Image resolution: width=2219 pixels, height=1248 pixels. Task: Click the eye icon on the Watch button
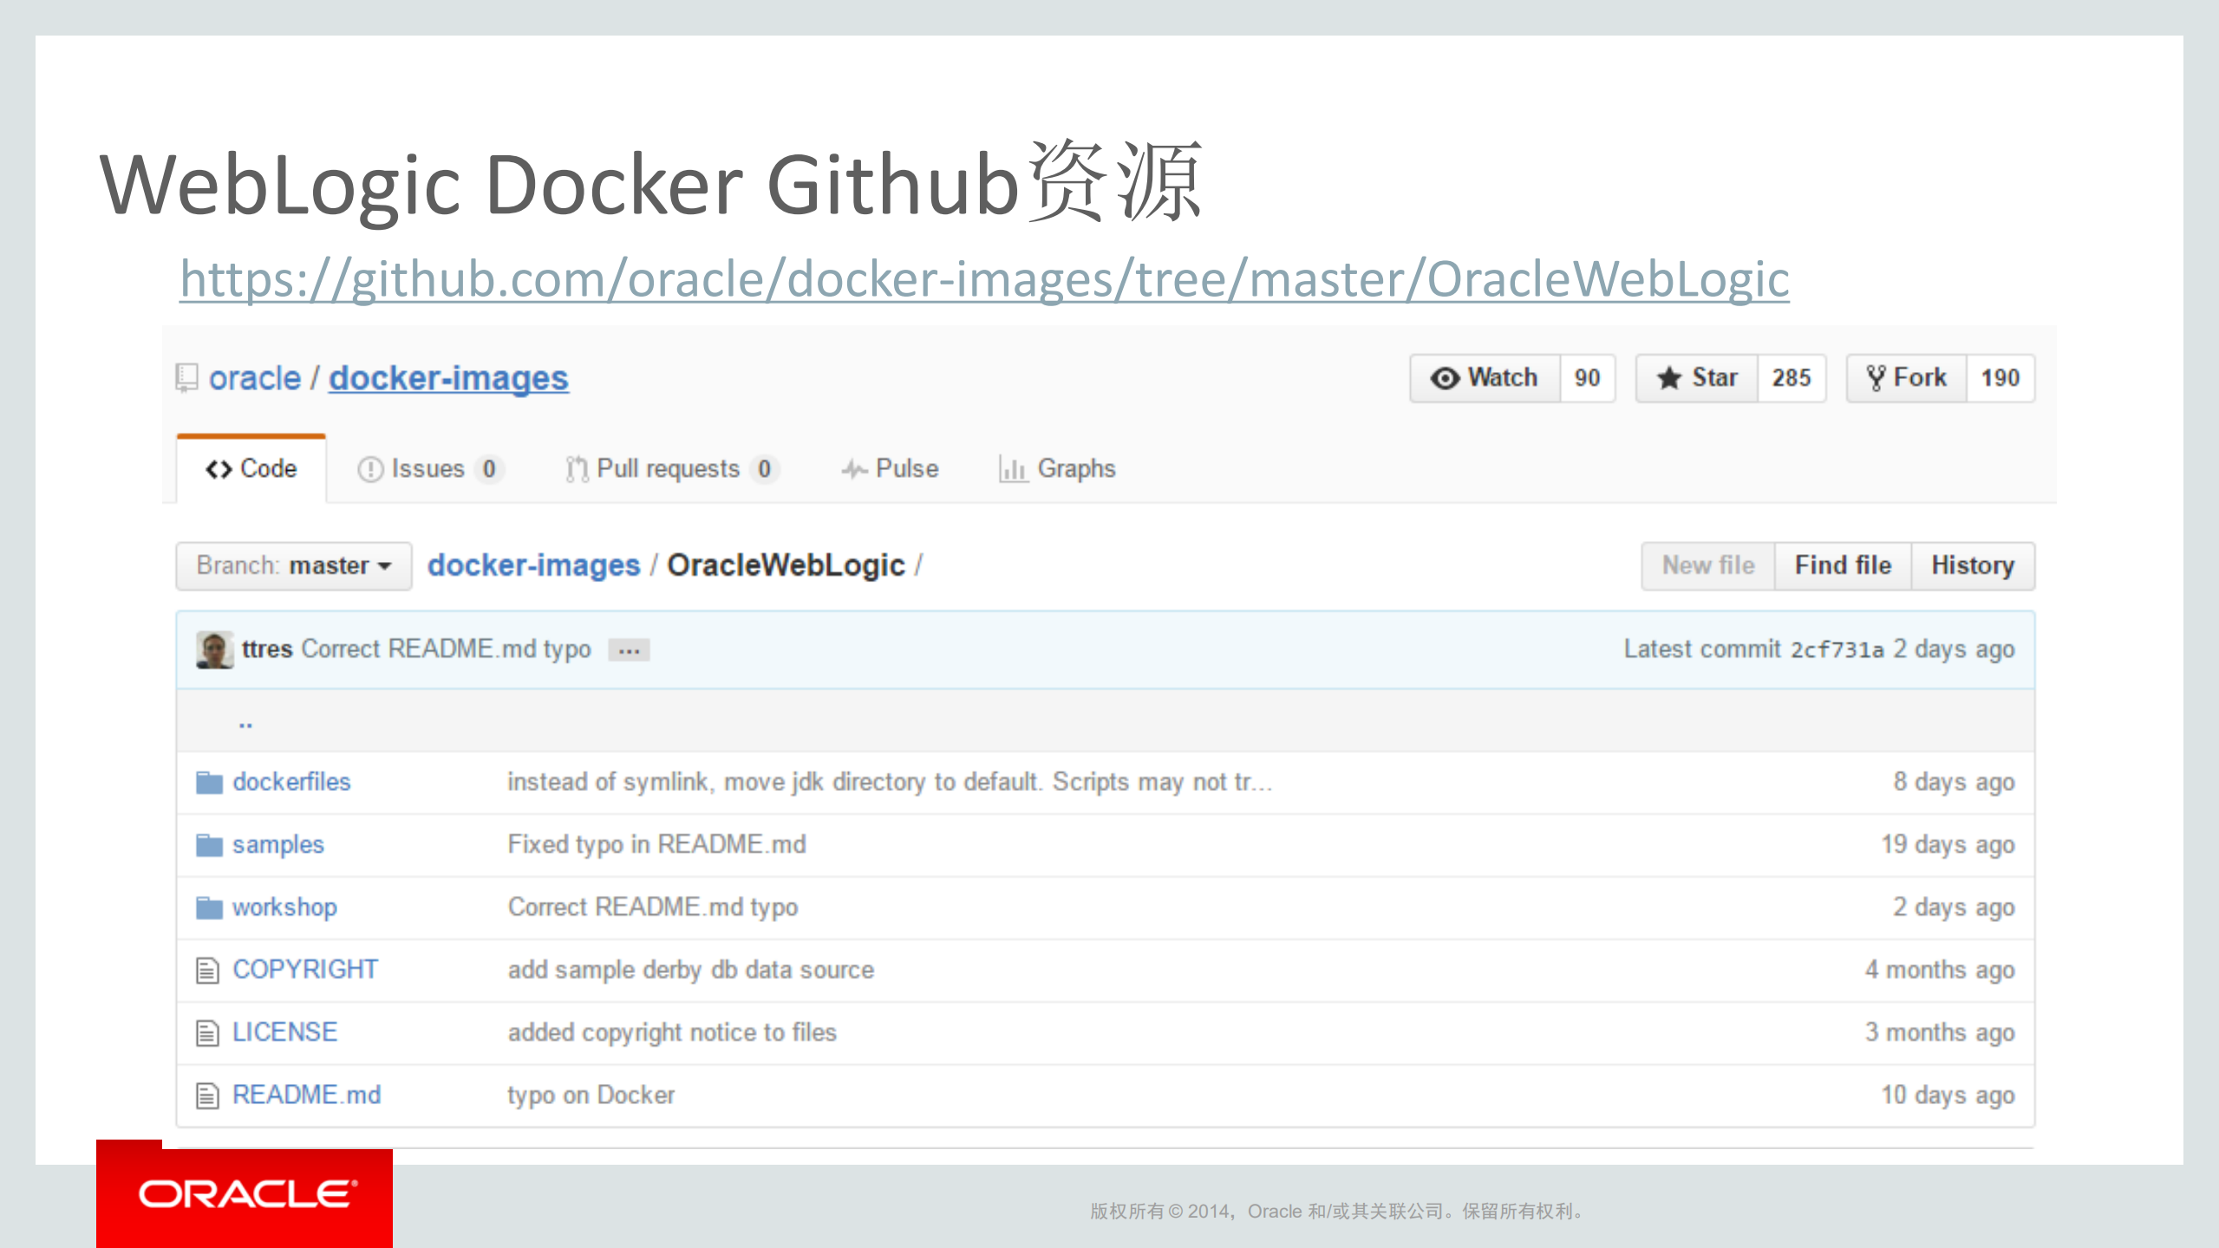click(x=1445, y=377)
